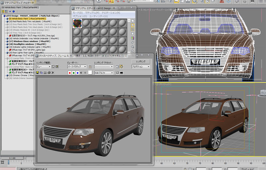Open the ナビゲーション(N) menu
The width and height of the screenshot is (266, 170).
coord(111,13)
